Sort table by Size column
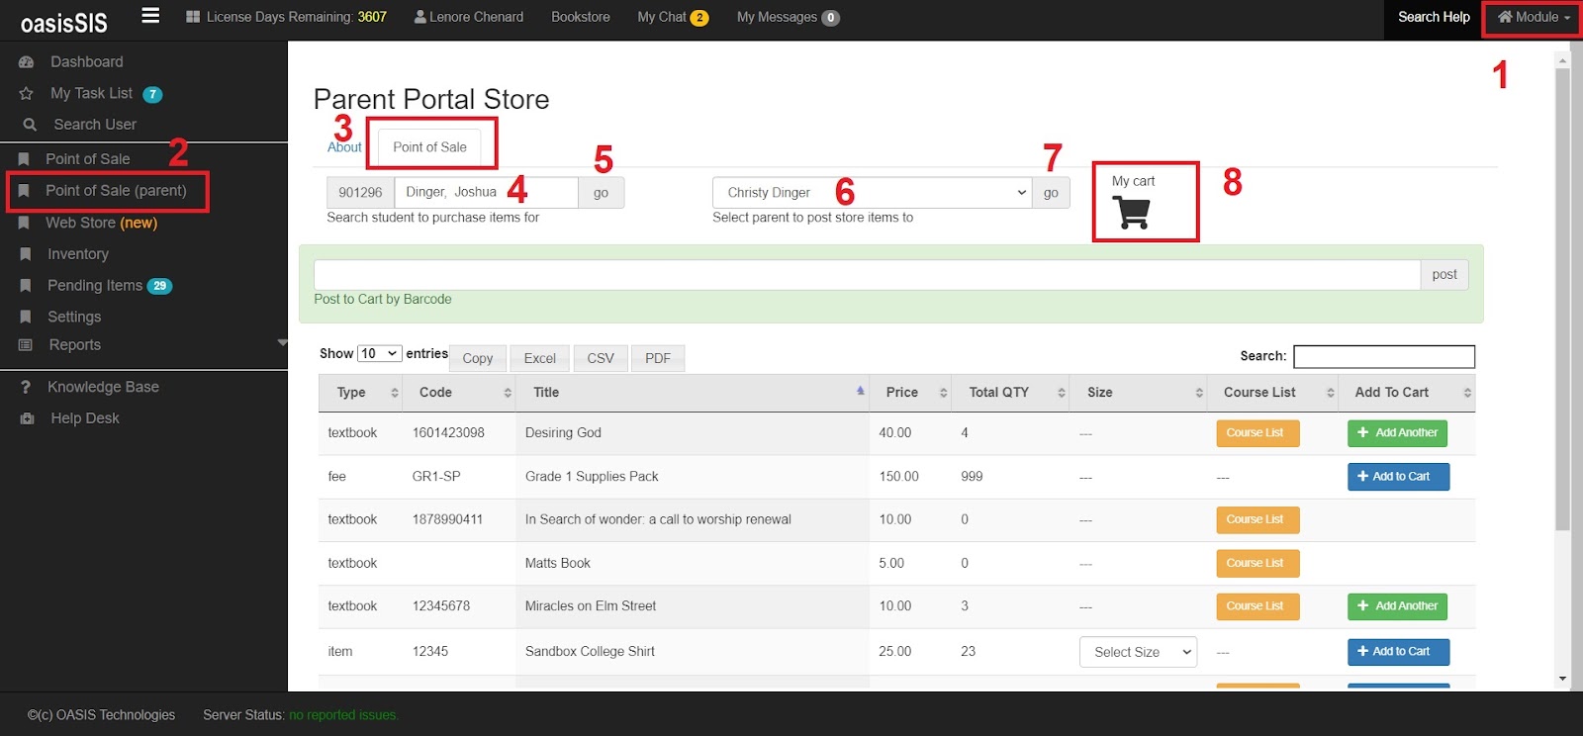The height and width of the screenshot is (736, 1583). pos(1138,393)
